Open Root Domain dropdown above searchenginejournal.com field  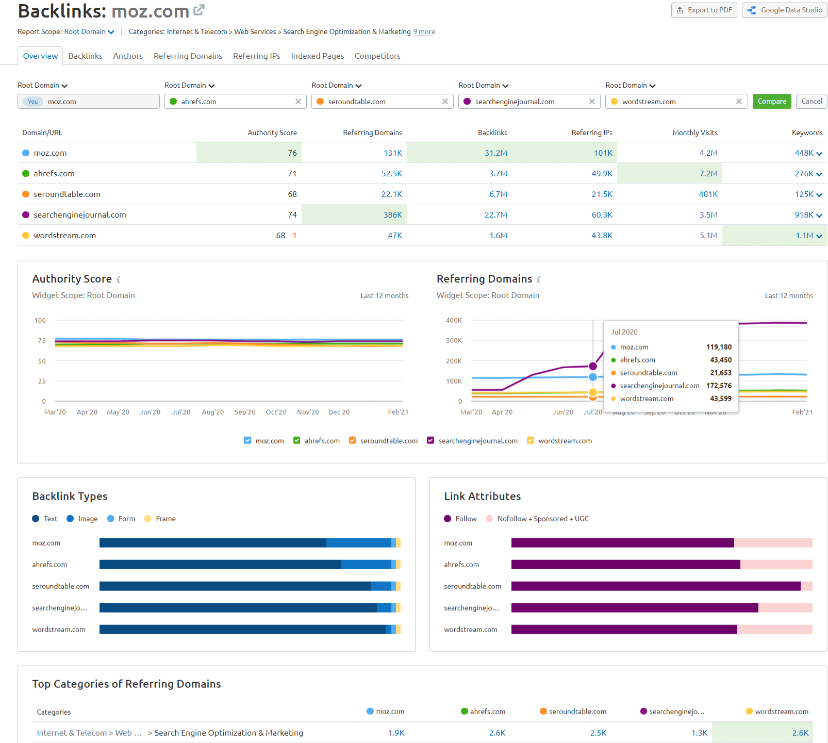pyautogui.click(x=484, y=86)
